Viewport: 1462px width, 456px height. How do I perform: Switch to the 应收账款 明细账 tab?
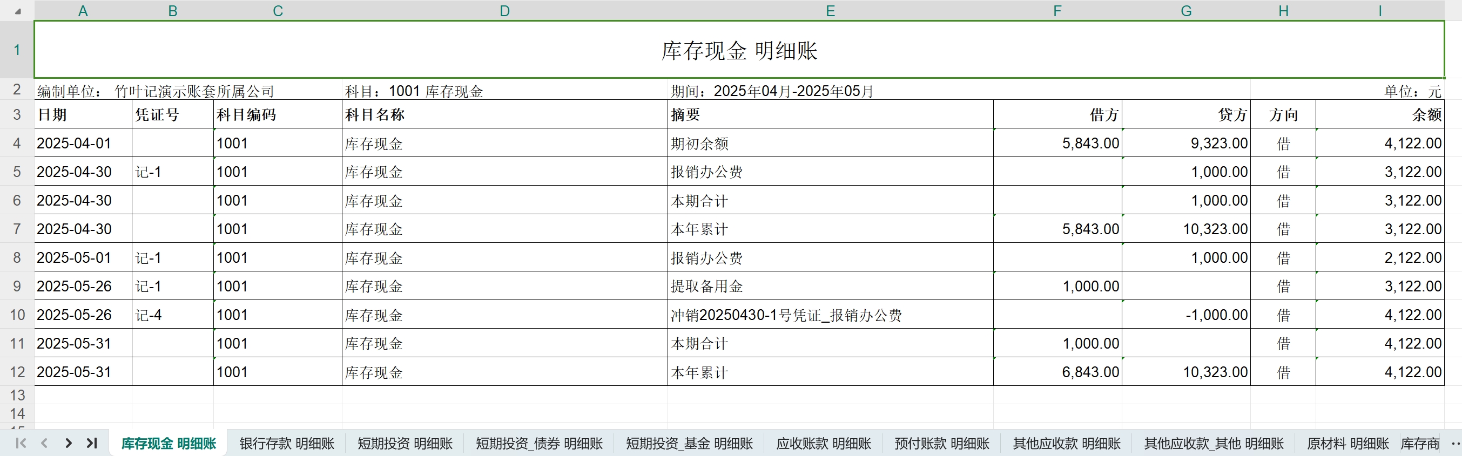(x=823, y=443)
